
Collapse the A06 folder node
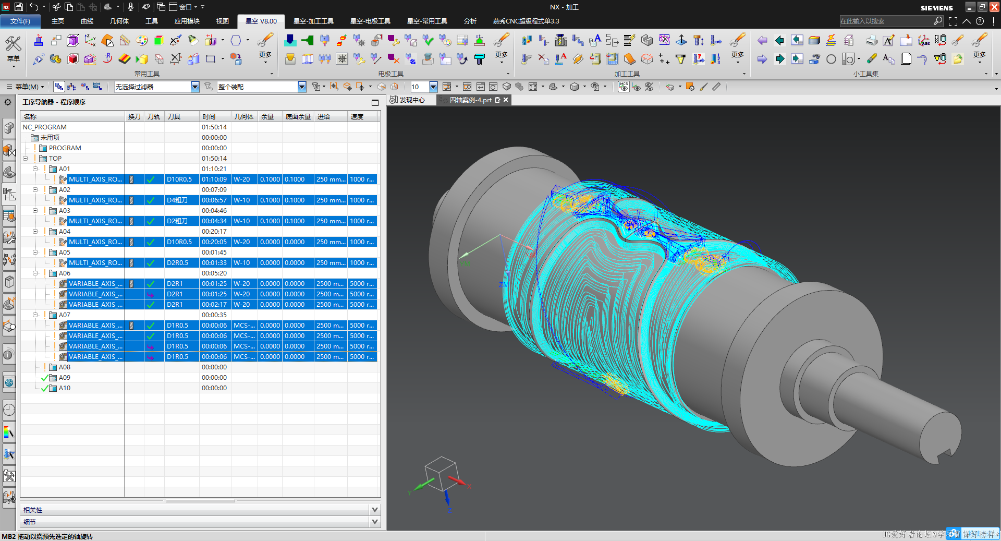pyautogui.click(x=35, y=273)
